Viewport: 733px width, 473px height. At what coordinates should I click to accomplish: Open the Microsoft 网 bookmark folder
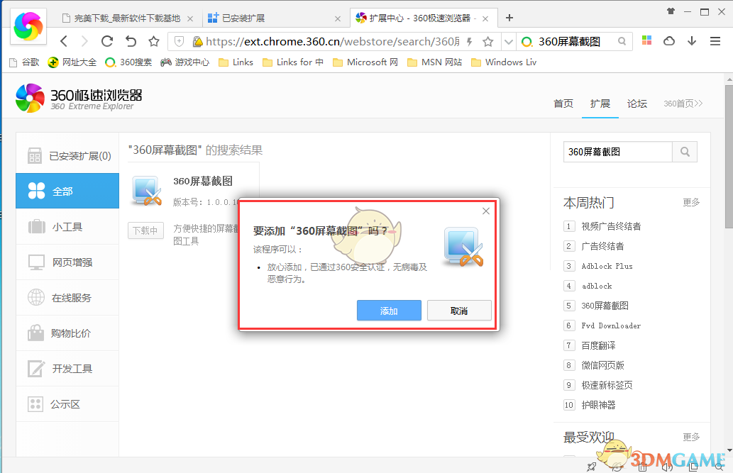(365, 62)
